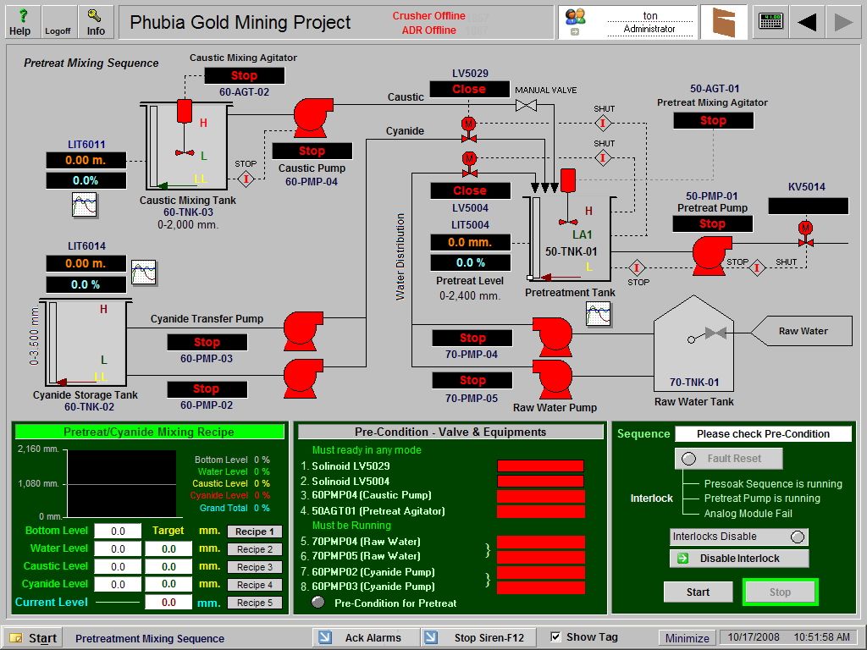Click the Water Level target input field
The height and width of the screenshot is (650, 867).
point(168,548)
